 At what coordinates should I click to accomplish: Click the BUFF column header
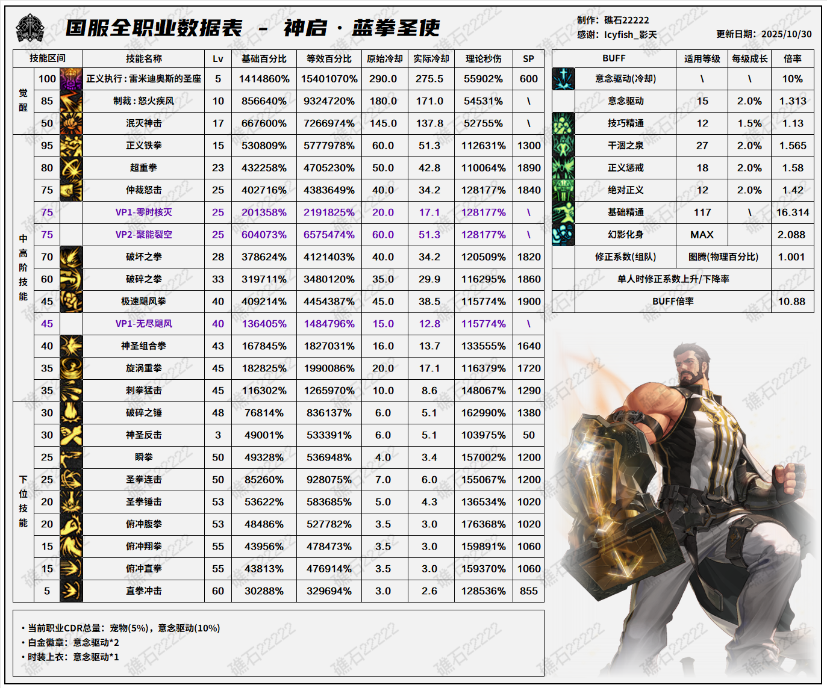pos(614,58)
